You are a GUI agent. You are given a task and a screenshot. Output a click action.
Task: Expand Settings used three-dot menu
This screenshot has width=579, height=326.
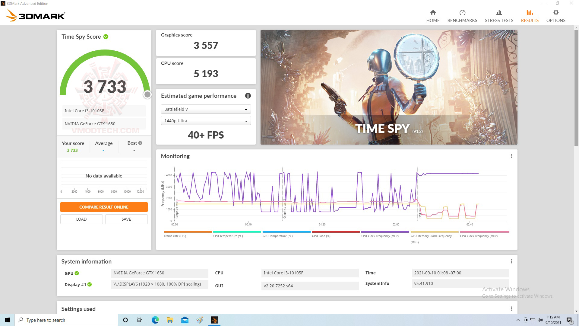coord(511,308)
